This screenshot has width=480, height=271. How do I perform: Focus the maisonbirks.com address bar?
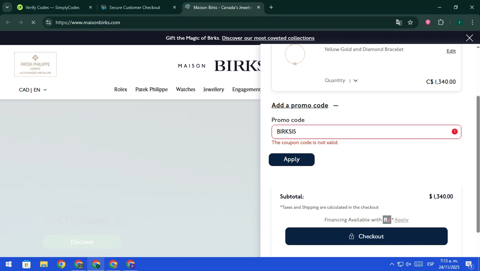pyautogui.click(x=221, y=22)
